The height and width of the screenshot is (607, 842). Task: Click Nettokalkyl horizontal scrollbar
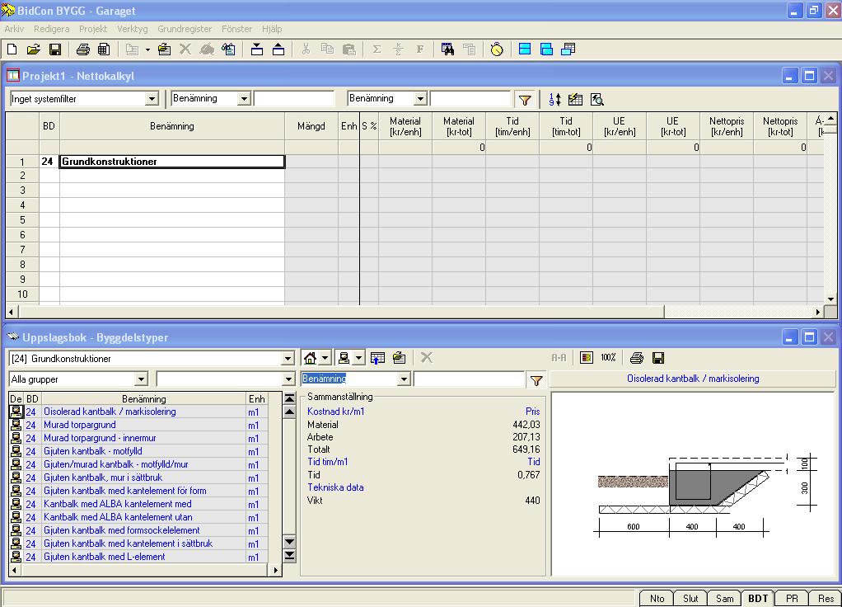tap(416, 312)
